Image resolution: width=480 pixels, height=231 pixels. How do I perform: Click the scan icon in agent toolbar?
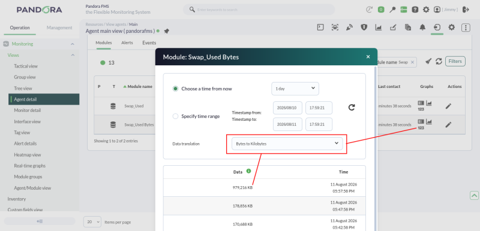pyautogui.click(x=335, y=28)
